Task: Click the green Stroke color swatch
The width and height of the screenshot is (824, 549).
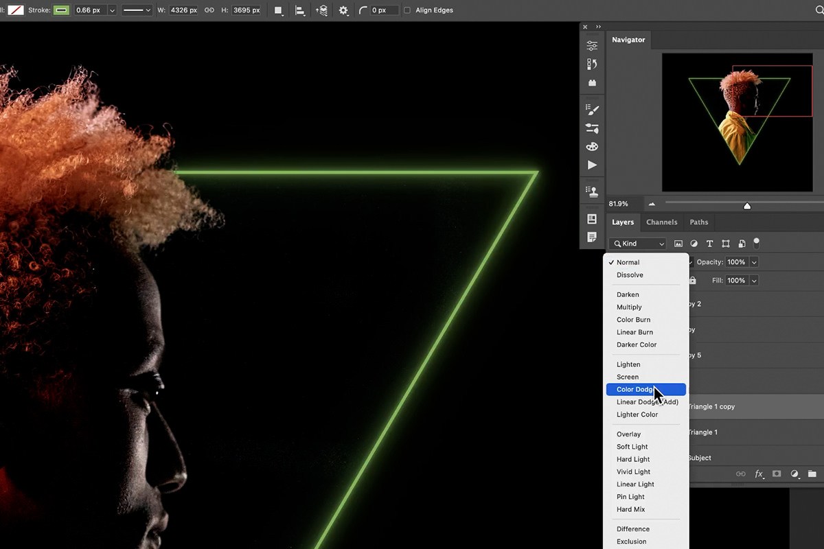Action: [x=61, y=10]
